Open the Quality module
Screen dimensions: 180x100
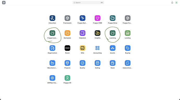82,63
